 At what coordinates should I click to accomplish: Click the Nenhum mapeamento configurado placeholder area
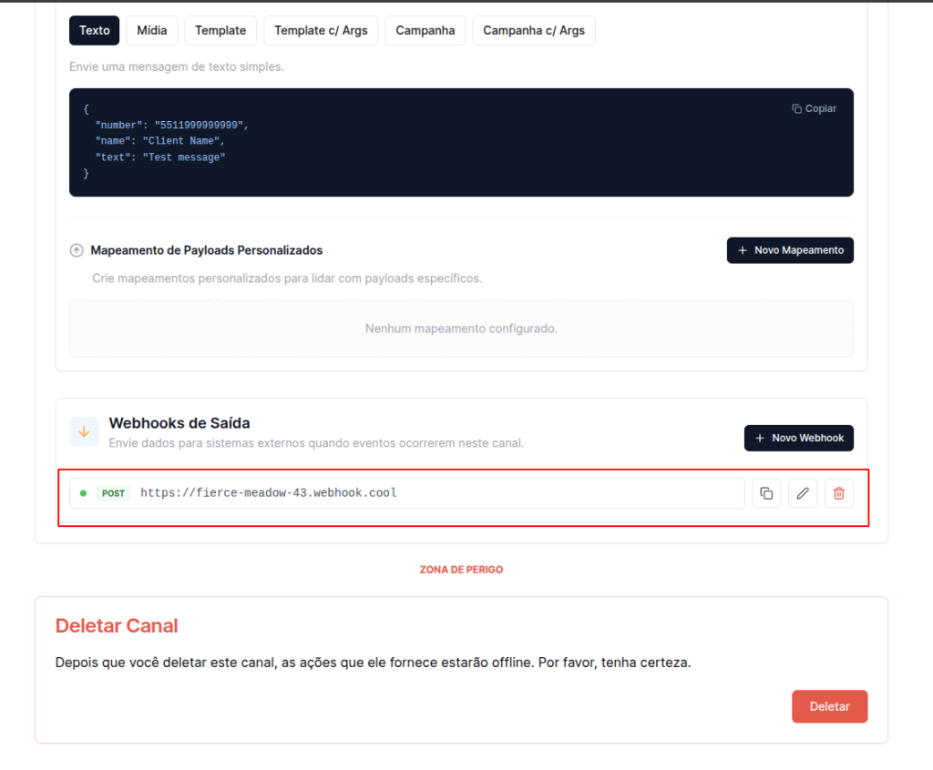tap(461, 329)
